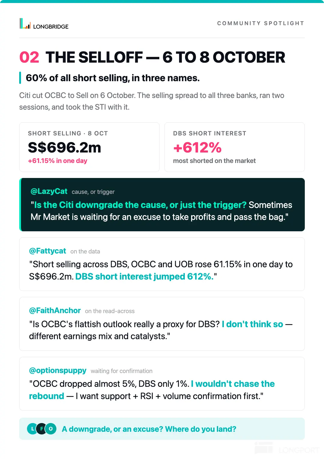Click the 02 section number

click(29, 57)
